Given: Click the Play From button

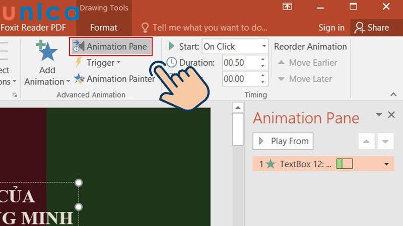Looking at the screenshot, I should tap(283, 141).
